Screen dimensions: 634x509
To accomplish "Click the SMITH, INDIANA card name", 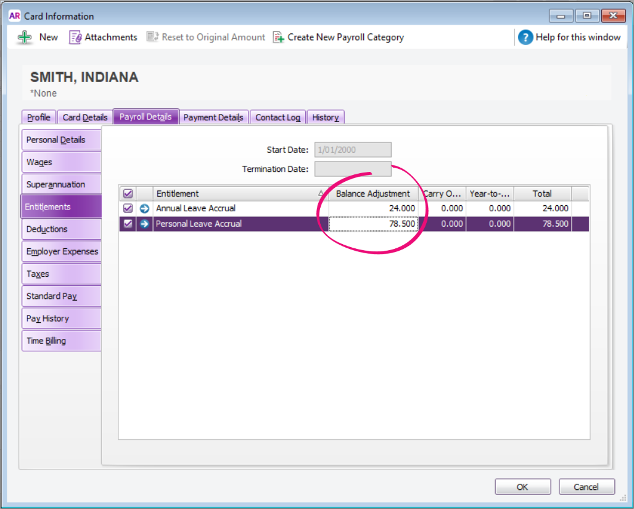I will [84, 77].
